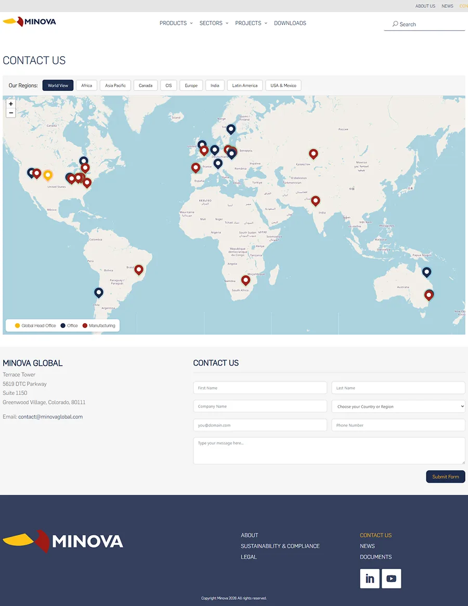Click the yellow Global Head Office pin
This screenshot has height=606, width=468.
click(48, 175)
